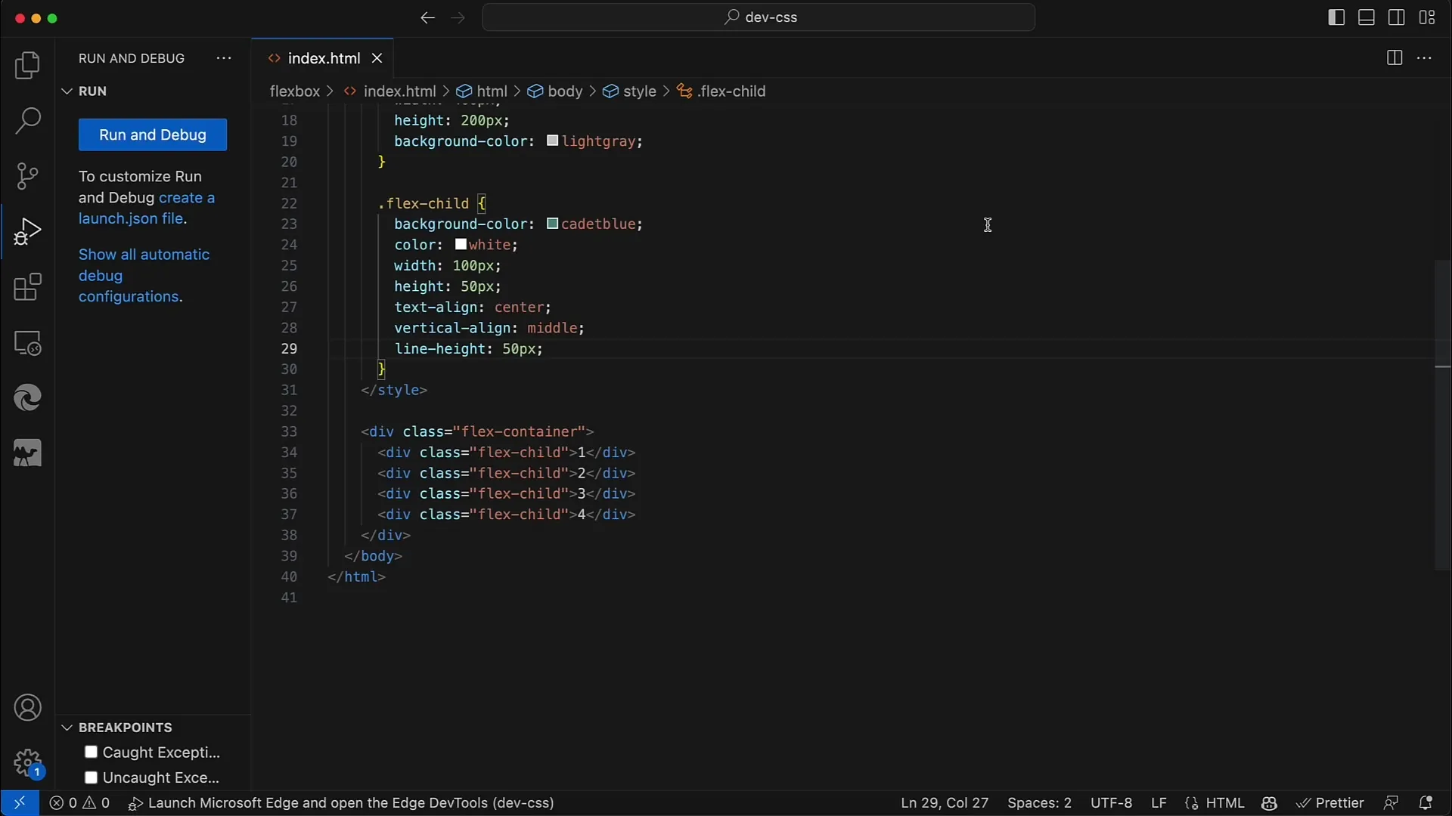Click the Remote Explorer sidebar icon
1452x816 pixels.
(27, 344)
